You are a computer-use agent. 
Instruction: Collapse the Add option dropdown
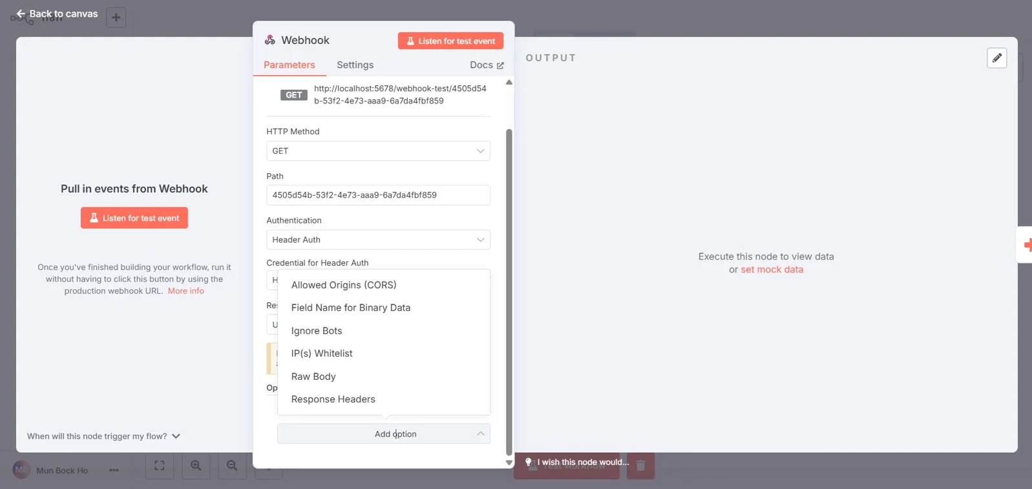384,434
